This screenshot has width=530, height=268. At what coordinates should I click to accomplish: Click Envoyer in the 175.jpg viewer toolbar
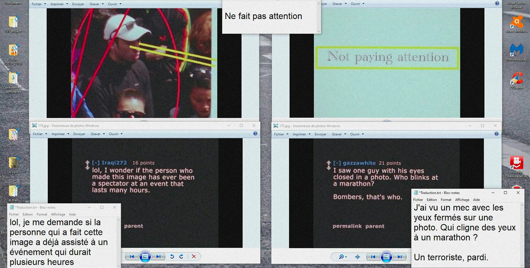point(320,134)
